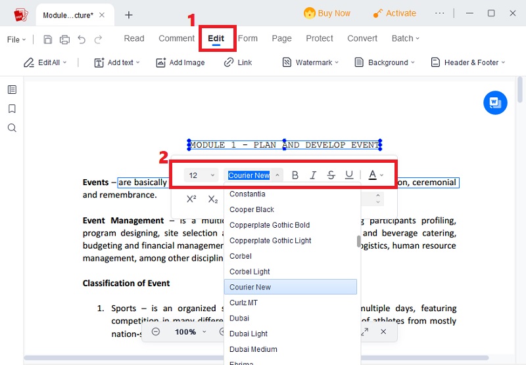526x365 pixels.
Task: Switch to the Comment tab
Action: click(x=176, y=38)
